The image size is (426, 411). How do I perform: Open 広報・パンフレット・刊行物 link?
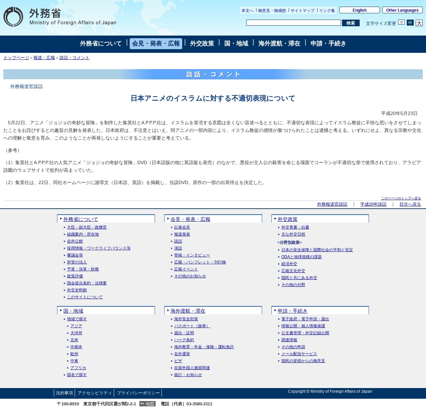(200, 262)
